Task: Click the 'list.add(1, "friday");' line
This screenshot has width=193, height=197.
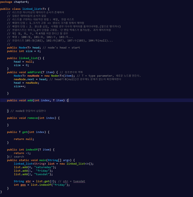Action: [33, 171]
